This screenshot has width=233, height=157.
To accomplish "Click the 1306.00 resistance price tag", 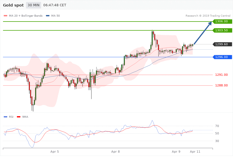I will point(223,22).
